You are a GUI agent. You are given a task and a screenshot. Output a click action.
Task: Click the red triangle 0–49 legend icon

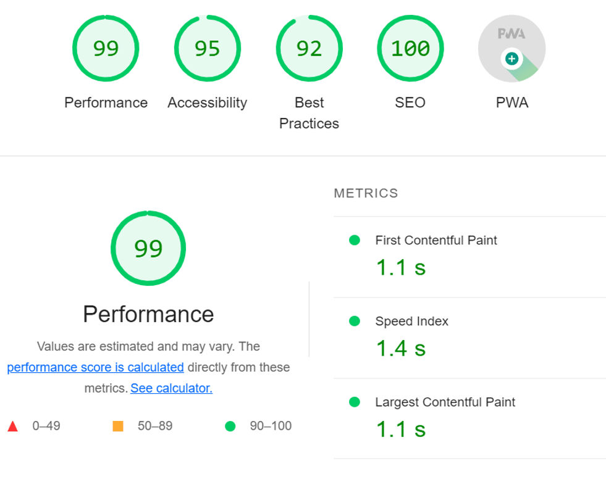click(13, 426)
